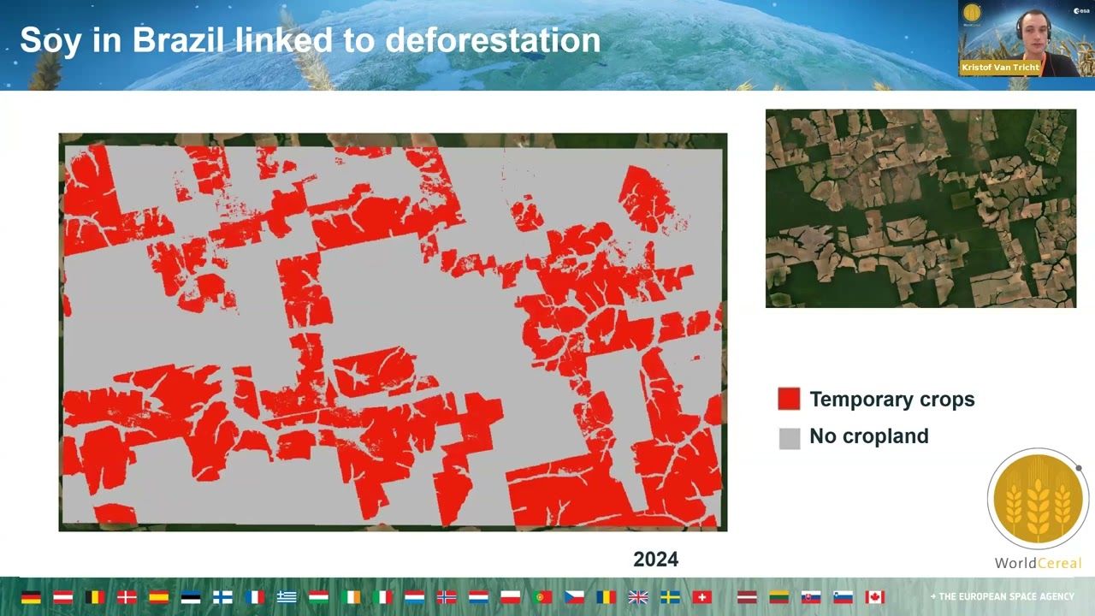Click the Swedish flag icon
The image size is (1095, 616).
pos(671,597)
